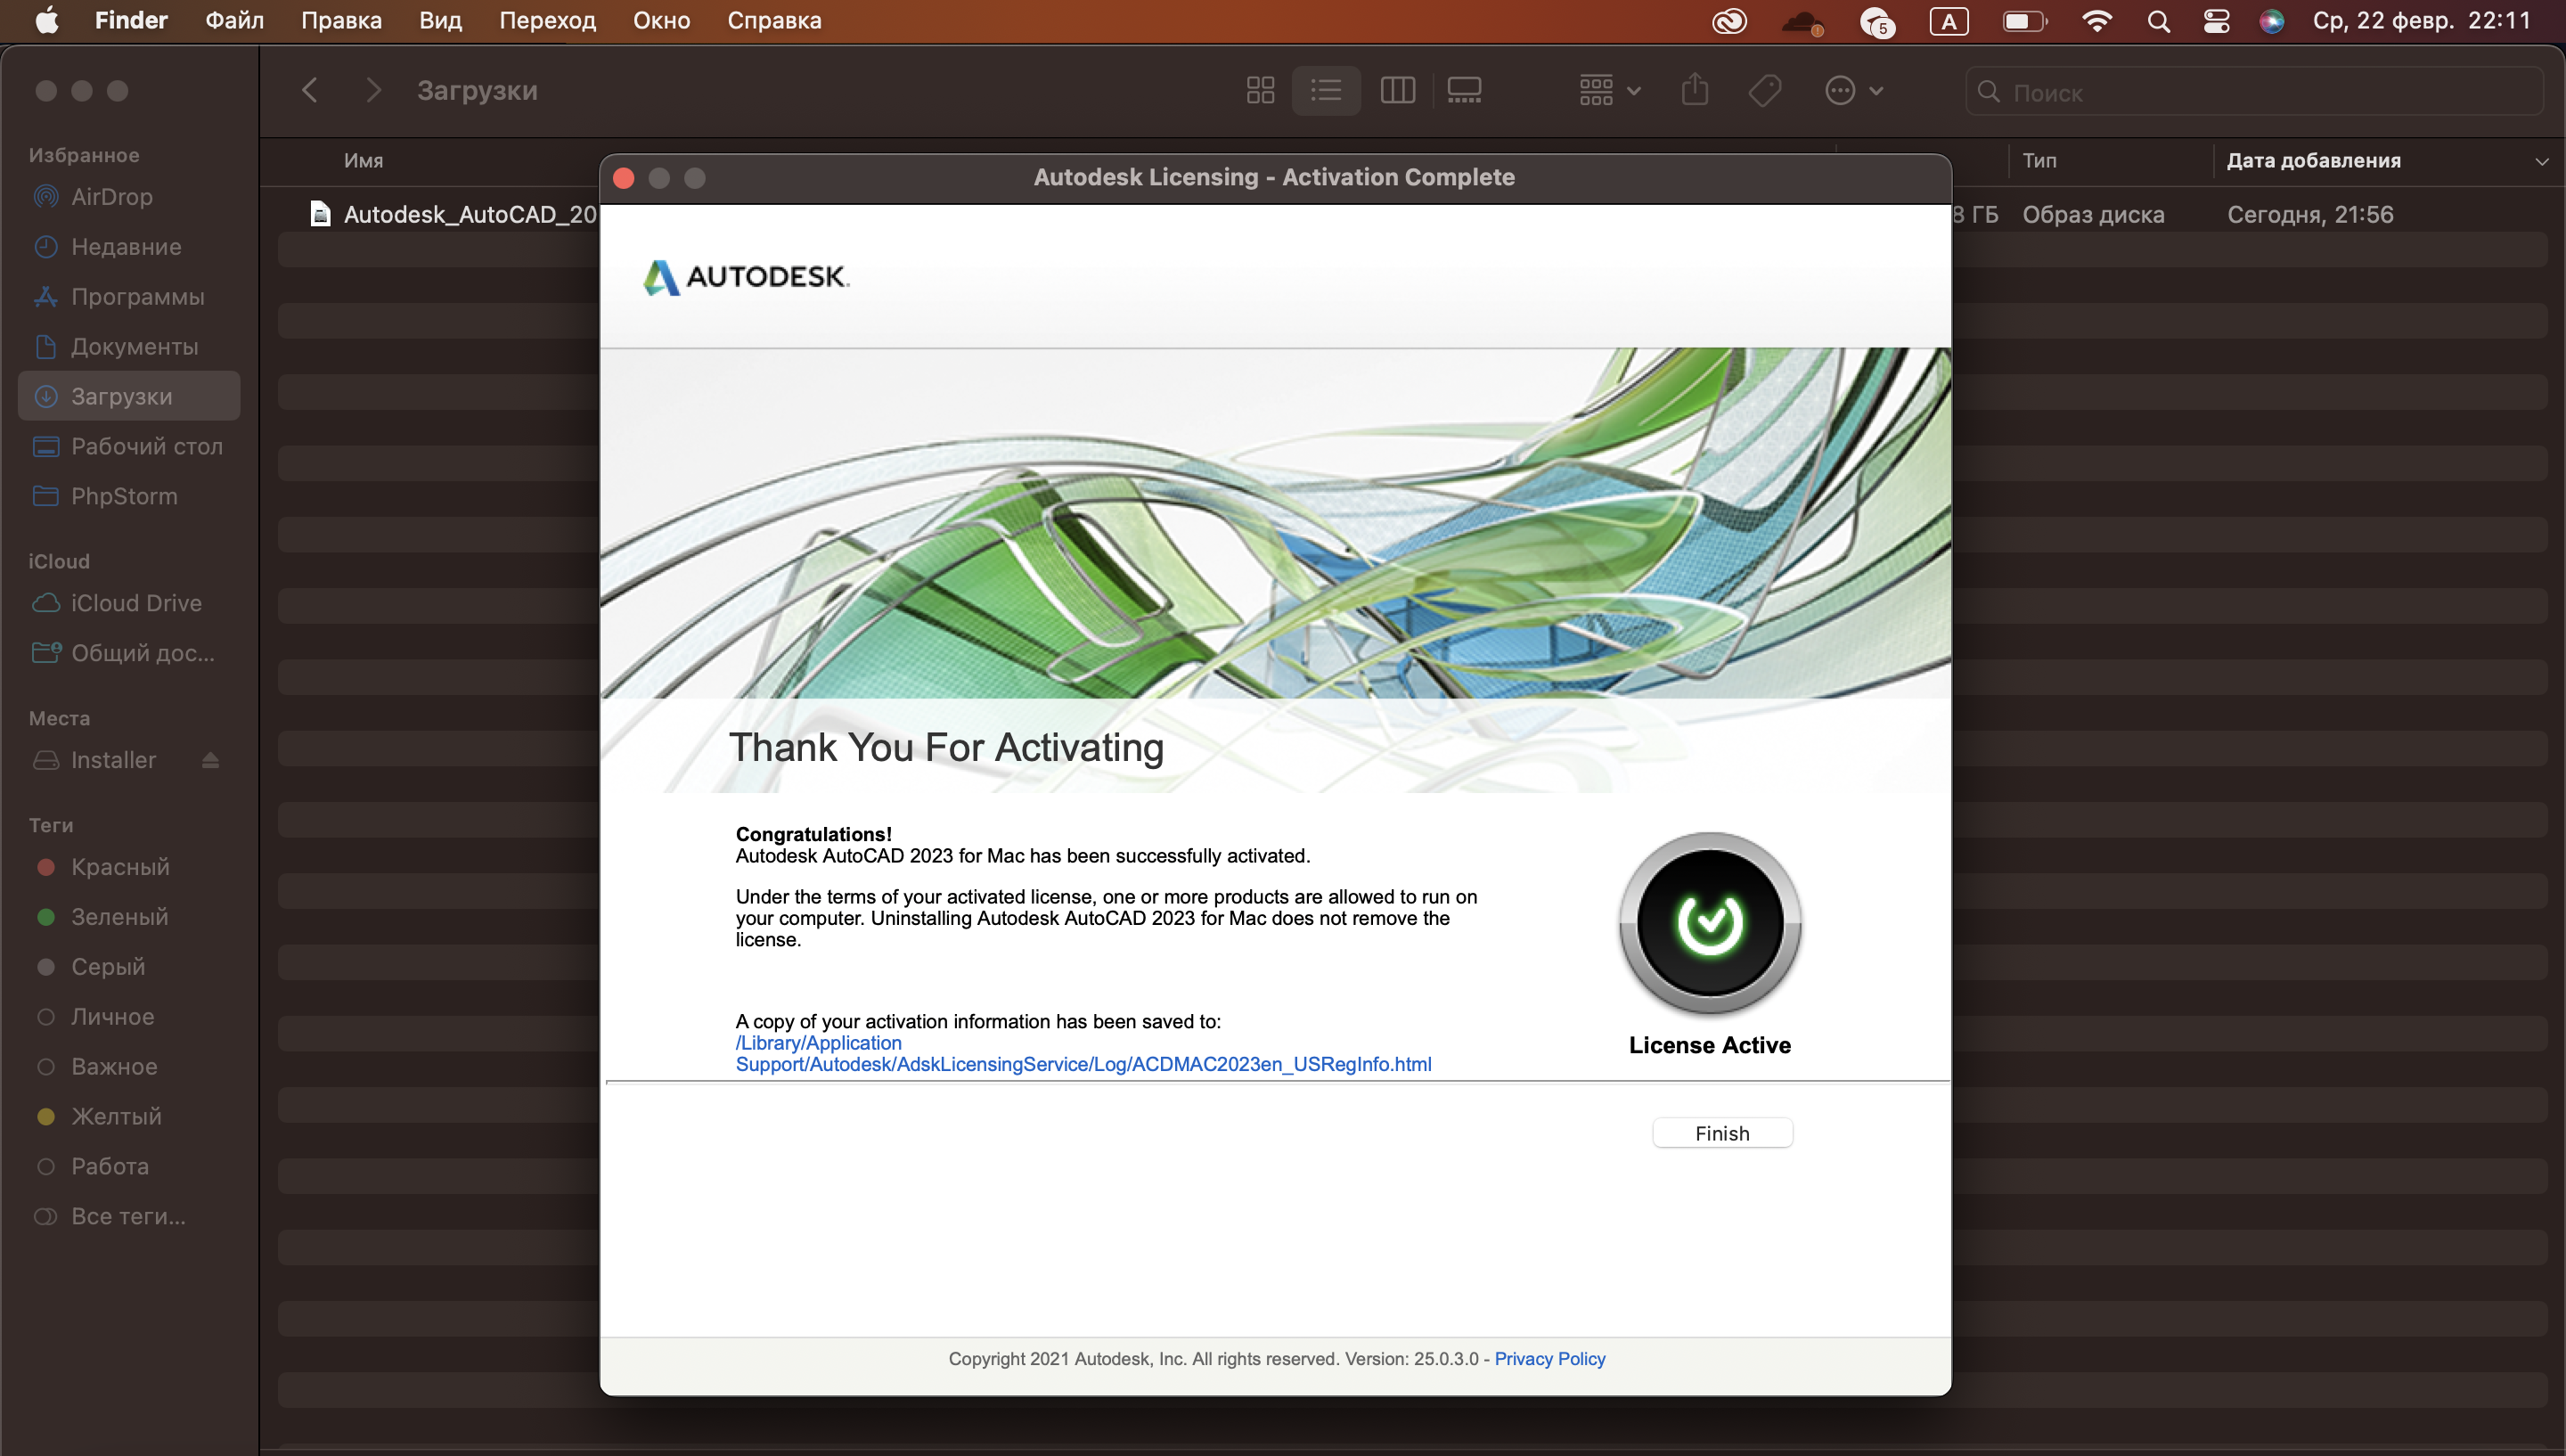Open the Справка menu
2566x1456 pixels.
[x=773, y=20]
